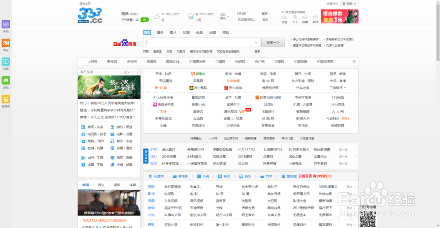The height and width of the screenshot is (228, 440).
Task: Open the 头条 sidebar icon
Action: click(x=6, y=24)
